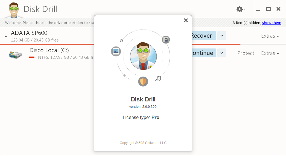Select the ADATA SP600 drive name
The width and height of the screenshot is (286, 156).
[x=29, y=33]
